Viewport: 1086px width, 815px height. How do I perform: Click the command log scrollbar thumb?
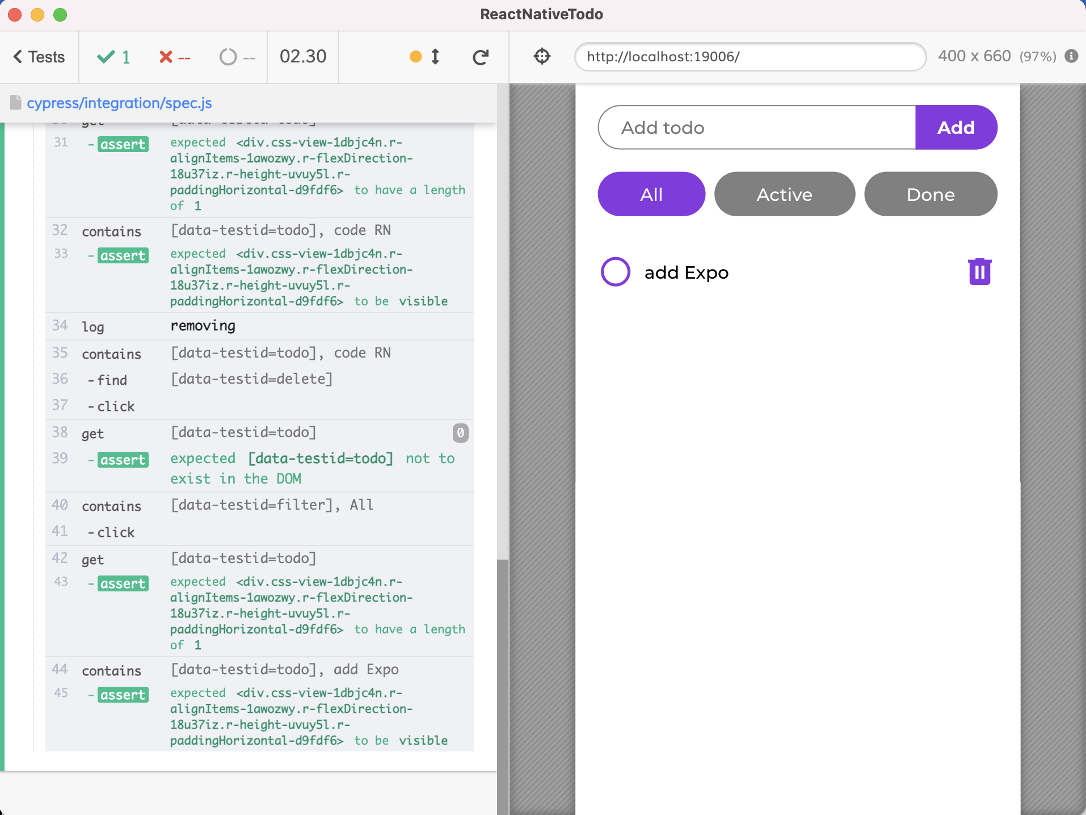click(502, 687)
